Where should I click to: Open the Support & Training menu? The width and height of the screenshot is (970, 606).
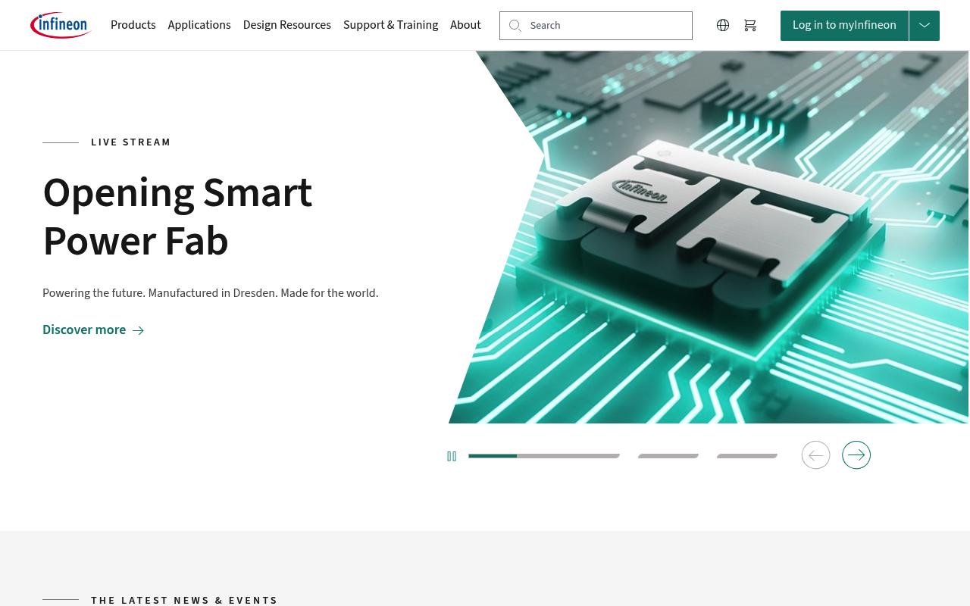[x=391, y=25]
